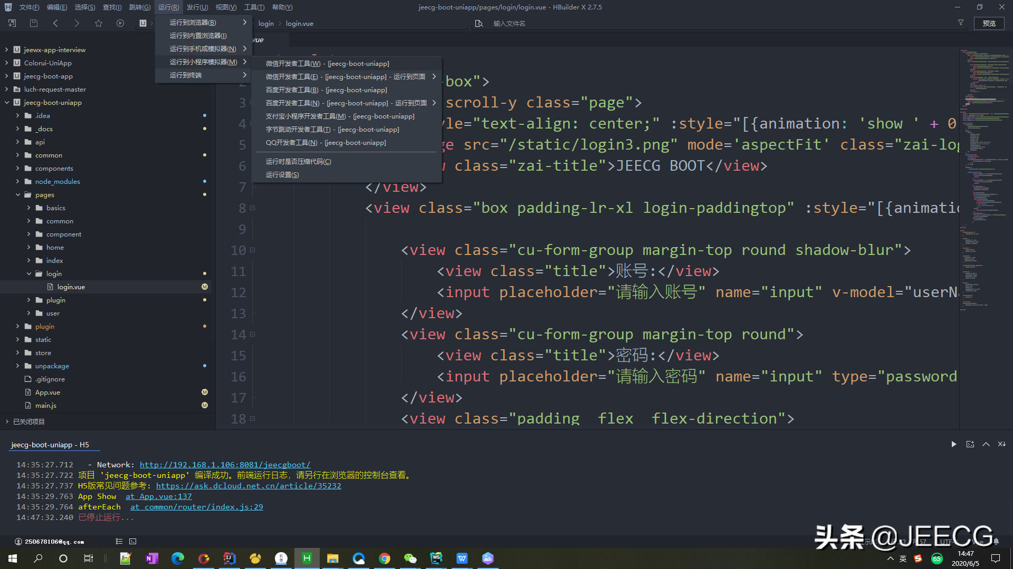The image size is (1013, 569).
Task: Expand the 已关闭项目 section
Action: pyautogui.click(x=6, y=421)
